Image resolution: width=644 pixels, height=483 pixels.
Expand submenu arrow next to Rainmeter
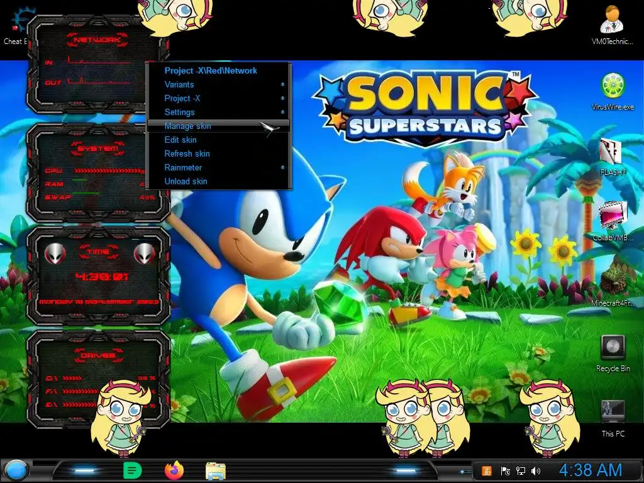[282, 167]
